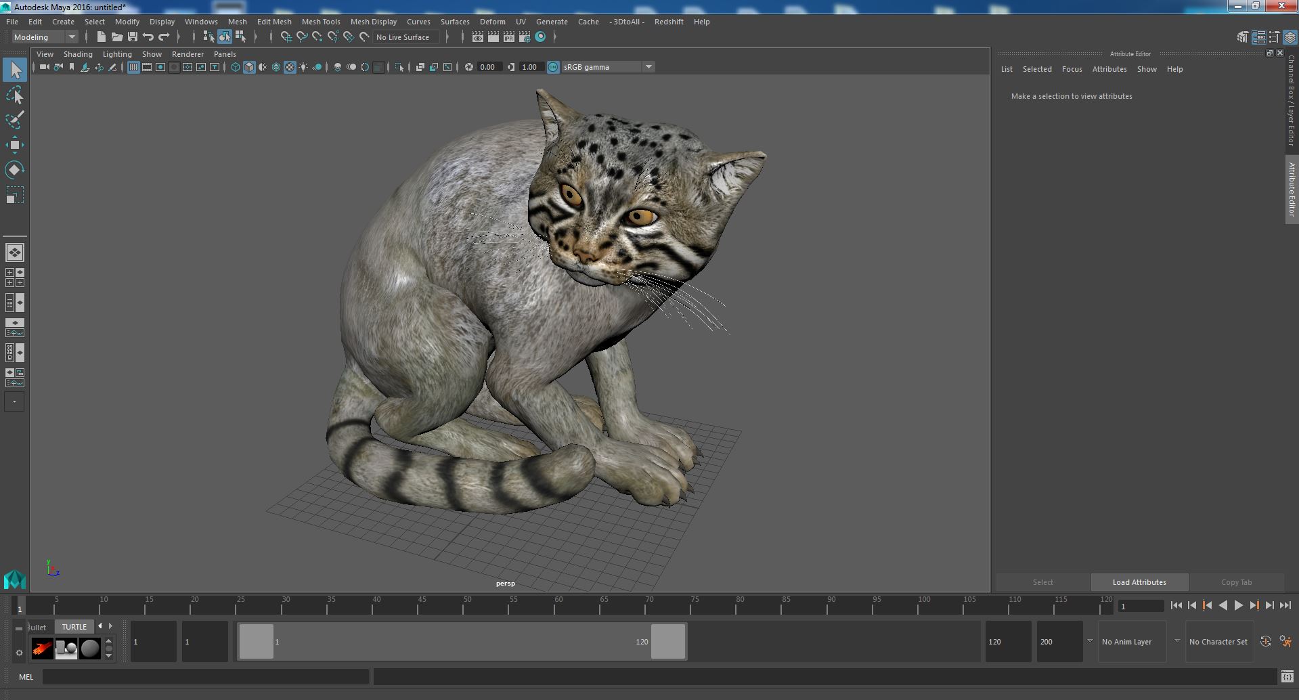Open the animation preferences icon
The height and width of the screenshot is (700, 1299).
point(1286,641)
